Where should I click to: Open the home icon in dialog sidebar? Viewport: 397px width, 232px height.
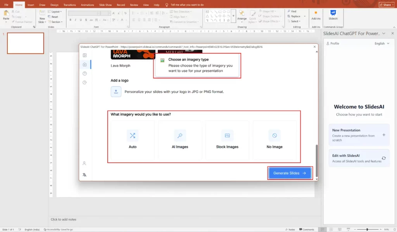[x=85, y=64]
